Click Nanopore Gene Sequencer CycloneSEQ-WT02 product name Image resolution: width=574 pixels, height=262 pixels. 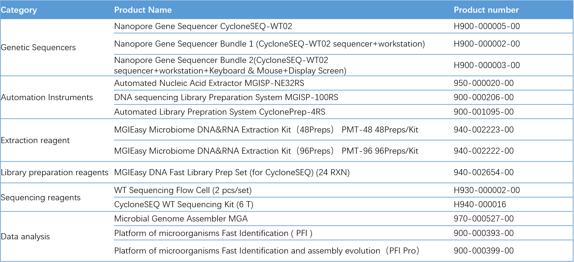click(203, 26)
